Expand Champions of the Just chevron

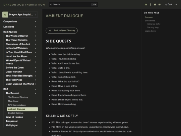pos(35,44)
